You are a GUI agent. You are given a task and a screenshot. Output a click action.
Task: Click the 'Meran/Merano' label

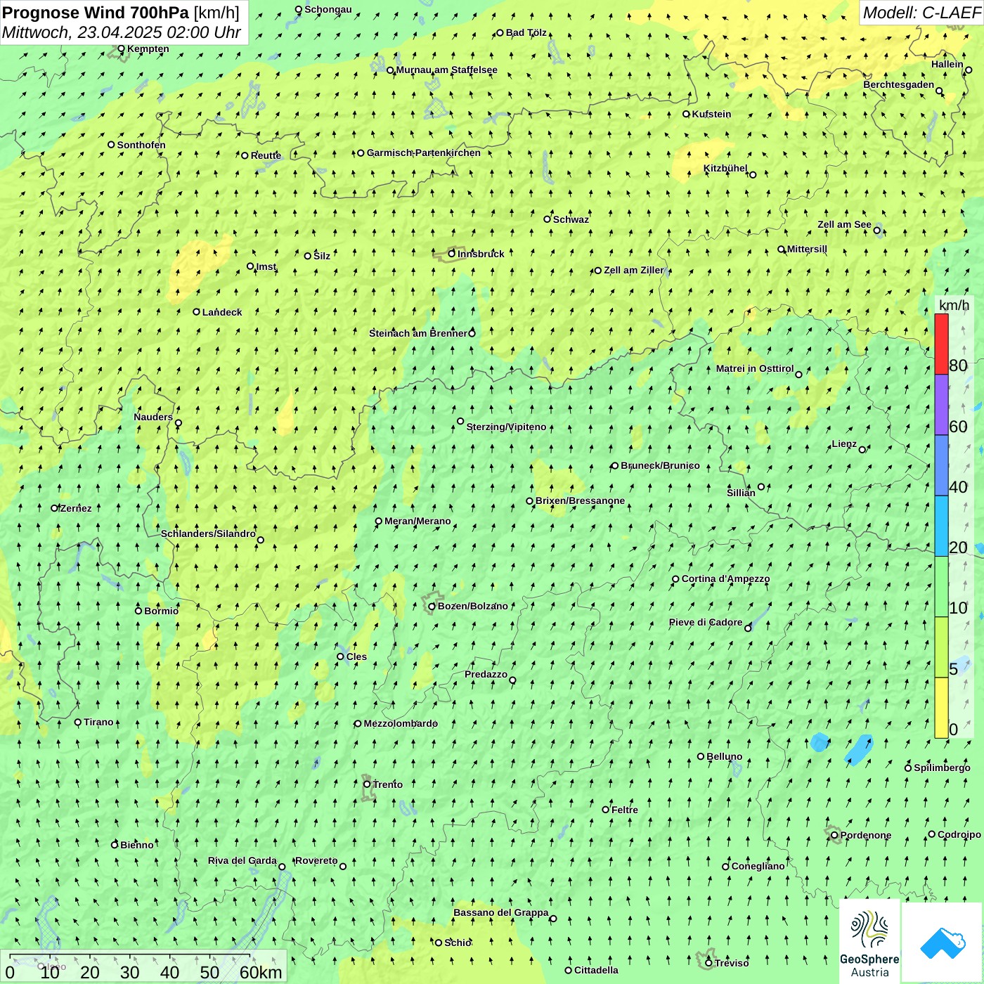pyautogui.click(x=417, y=521)
